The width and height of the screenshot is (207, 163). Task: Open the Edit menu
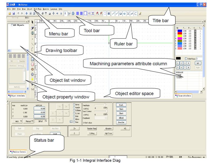[x=14, y=9]
